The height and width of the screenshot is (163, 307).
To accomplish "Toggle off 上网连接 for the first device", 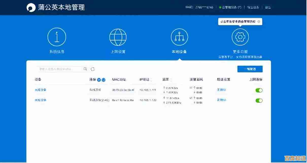I will point(259,90).
